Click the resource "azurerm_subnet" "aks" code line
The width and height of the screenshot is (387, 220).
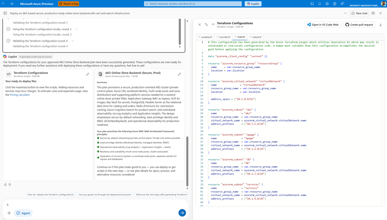[232, 110]
